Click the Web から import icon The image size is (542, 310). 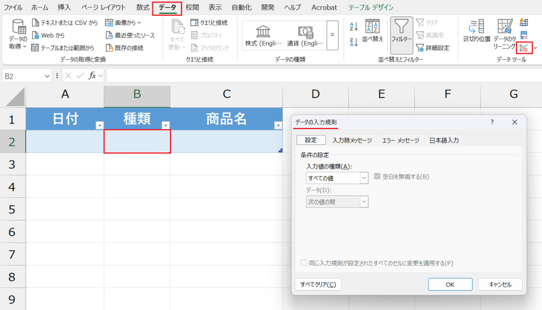35,35
